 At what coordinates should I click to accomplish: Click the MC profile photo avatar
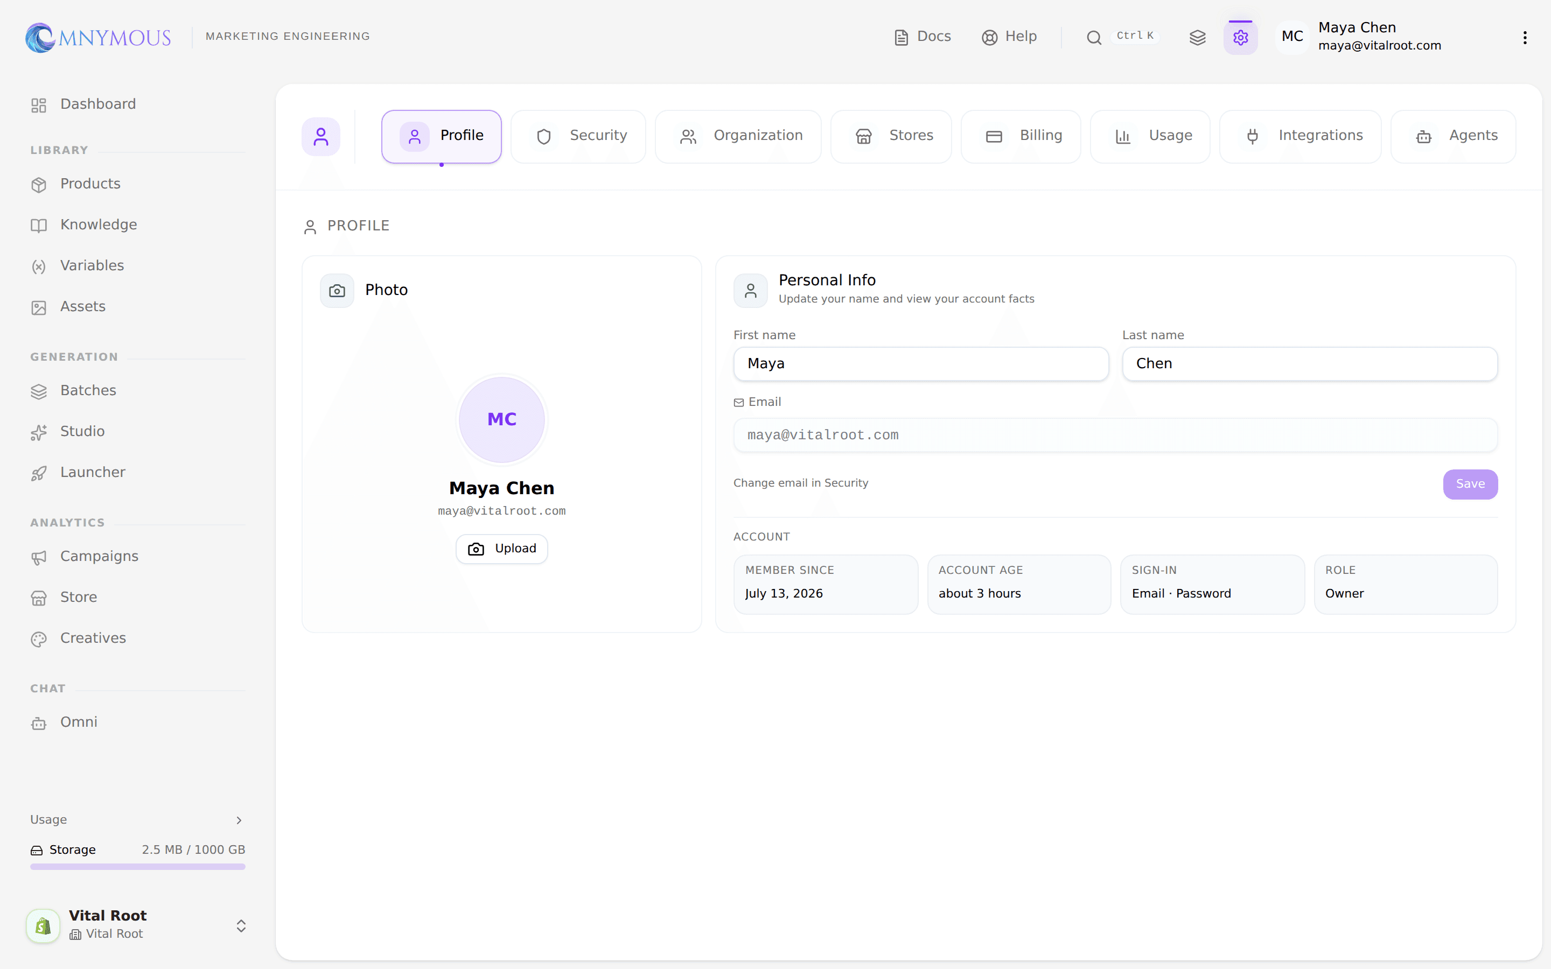coord(502,420)
